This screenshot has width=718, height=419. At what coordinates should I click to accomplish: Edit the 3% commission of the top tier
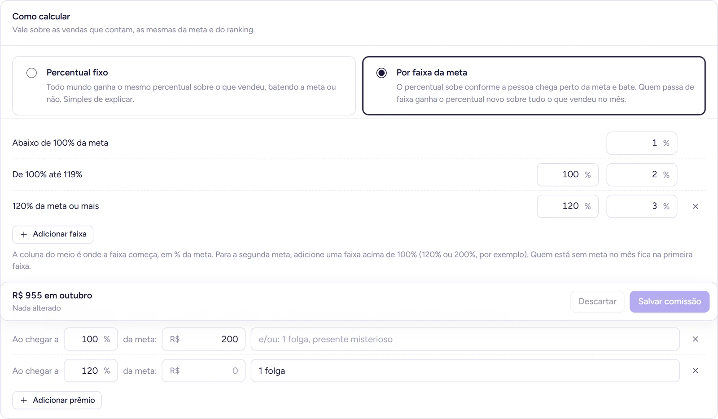click(642, 206)
